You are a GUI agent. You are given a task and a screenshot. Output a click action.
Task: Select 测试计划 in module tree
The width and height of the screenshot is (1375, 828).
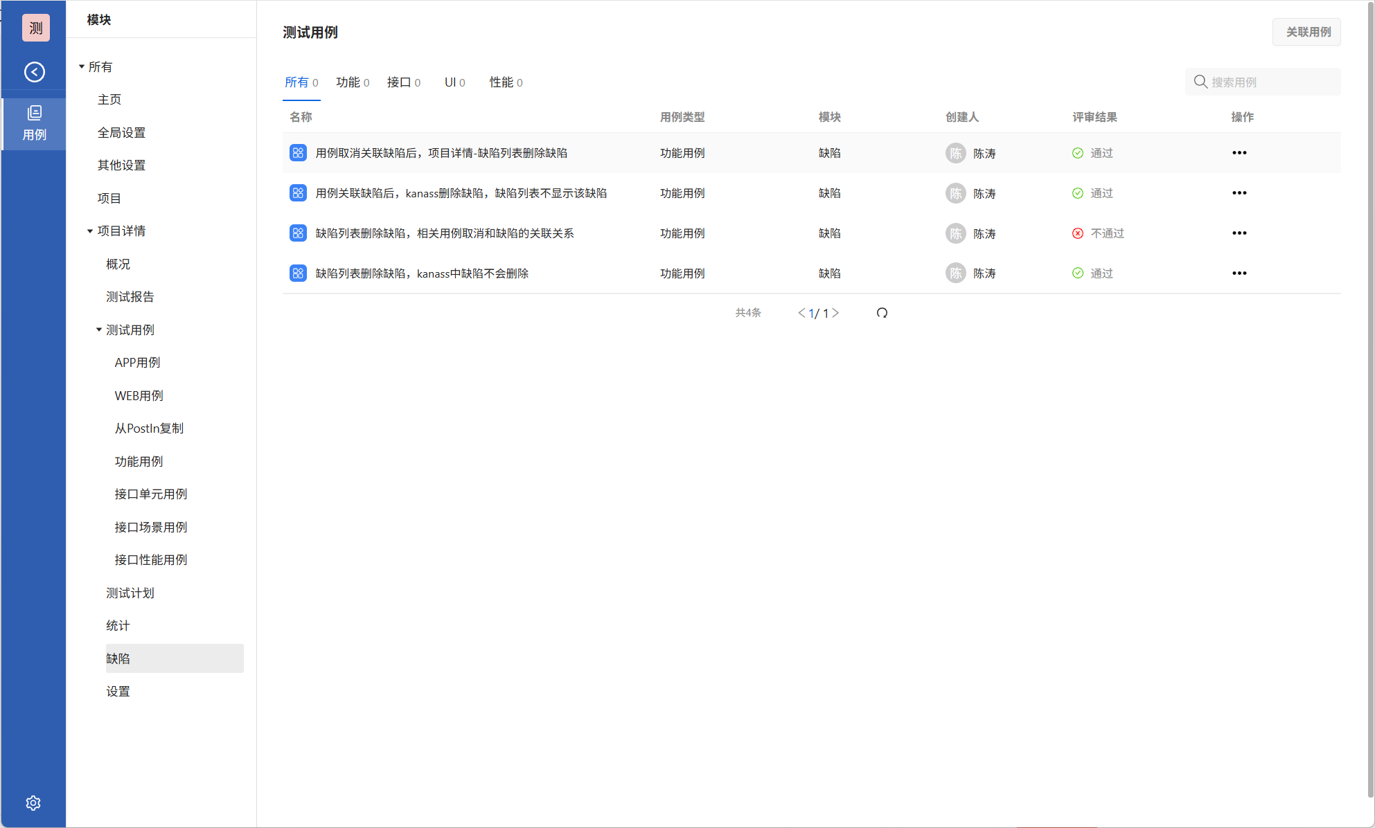pyautogui.click(x=130, y=593)
